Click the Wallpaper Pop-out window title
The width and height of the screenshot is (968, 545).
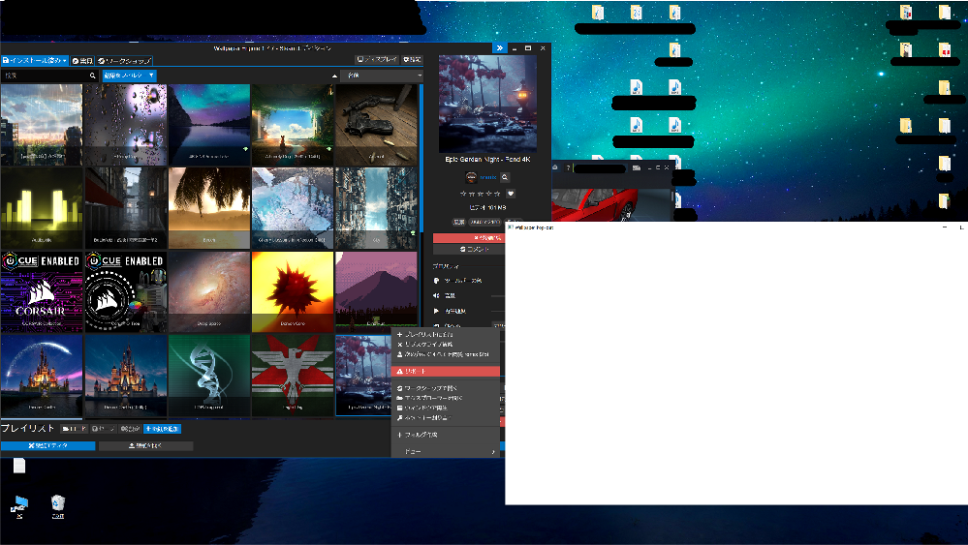(x=534, y=227)
